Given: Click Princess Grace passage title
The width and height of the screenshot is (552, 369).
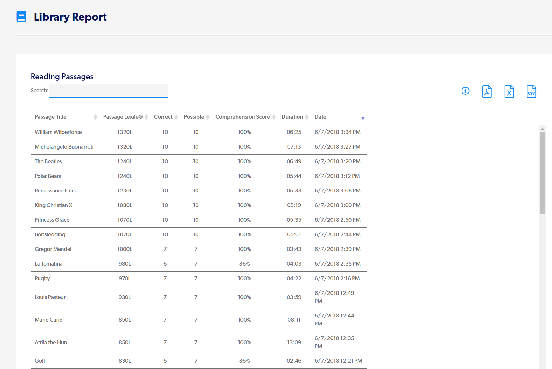Looking at the screenshot, I should click(52, 220).
